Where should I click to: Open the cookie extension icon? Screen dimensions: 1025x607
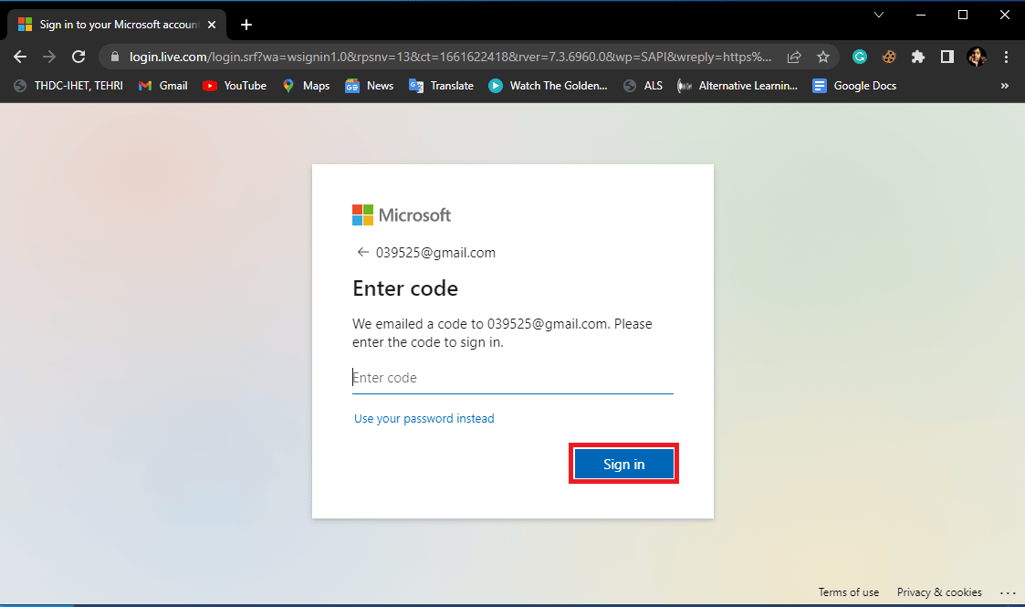889,57
